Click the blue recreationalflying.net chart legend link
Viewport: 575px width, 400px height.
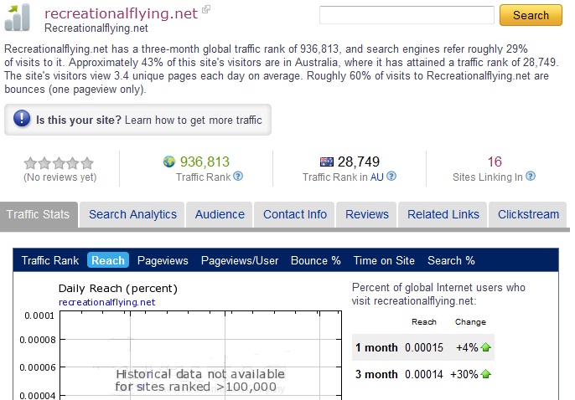(106, 302)
